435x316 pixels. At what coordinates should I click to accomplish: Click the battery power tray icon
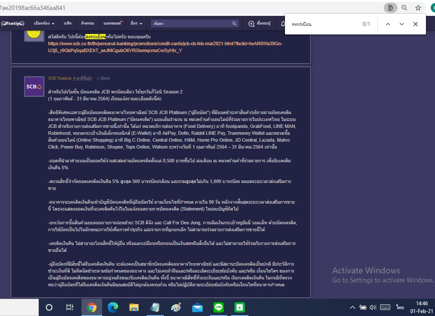click(363, 307)
